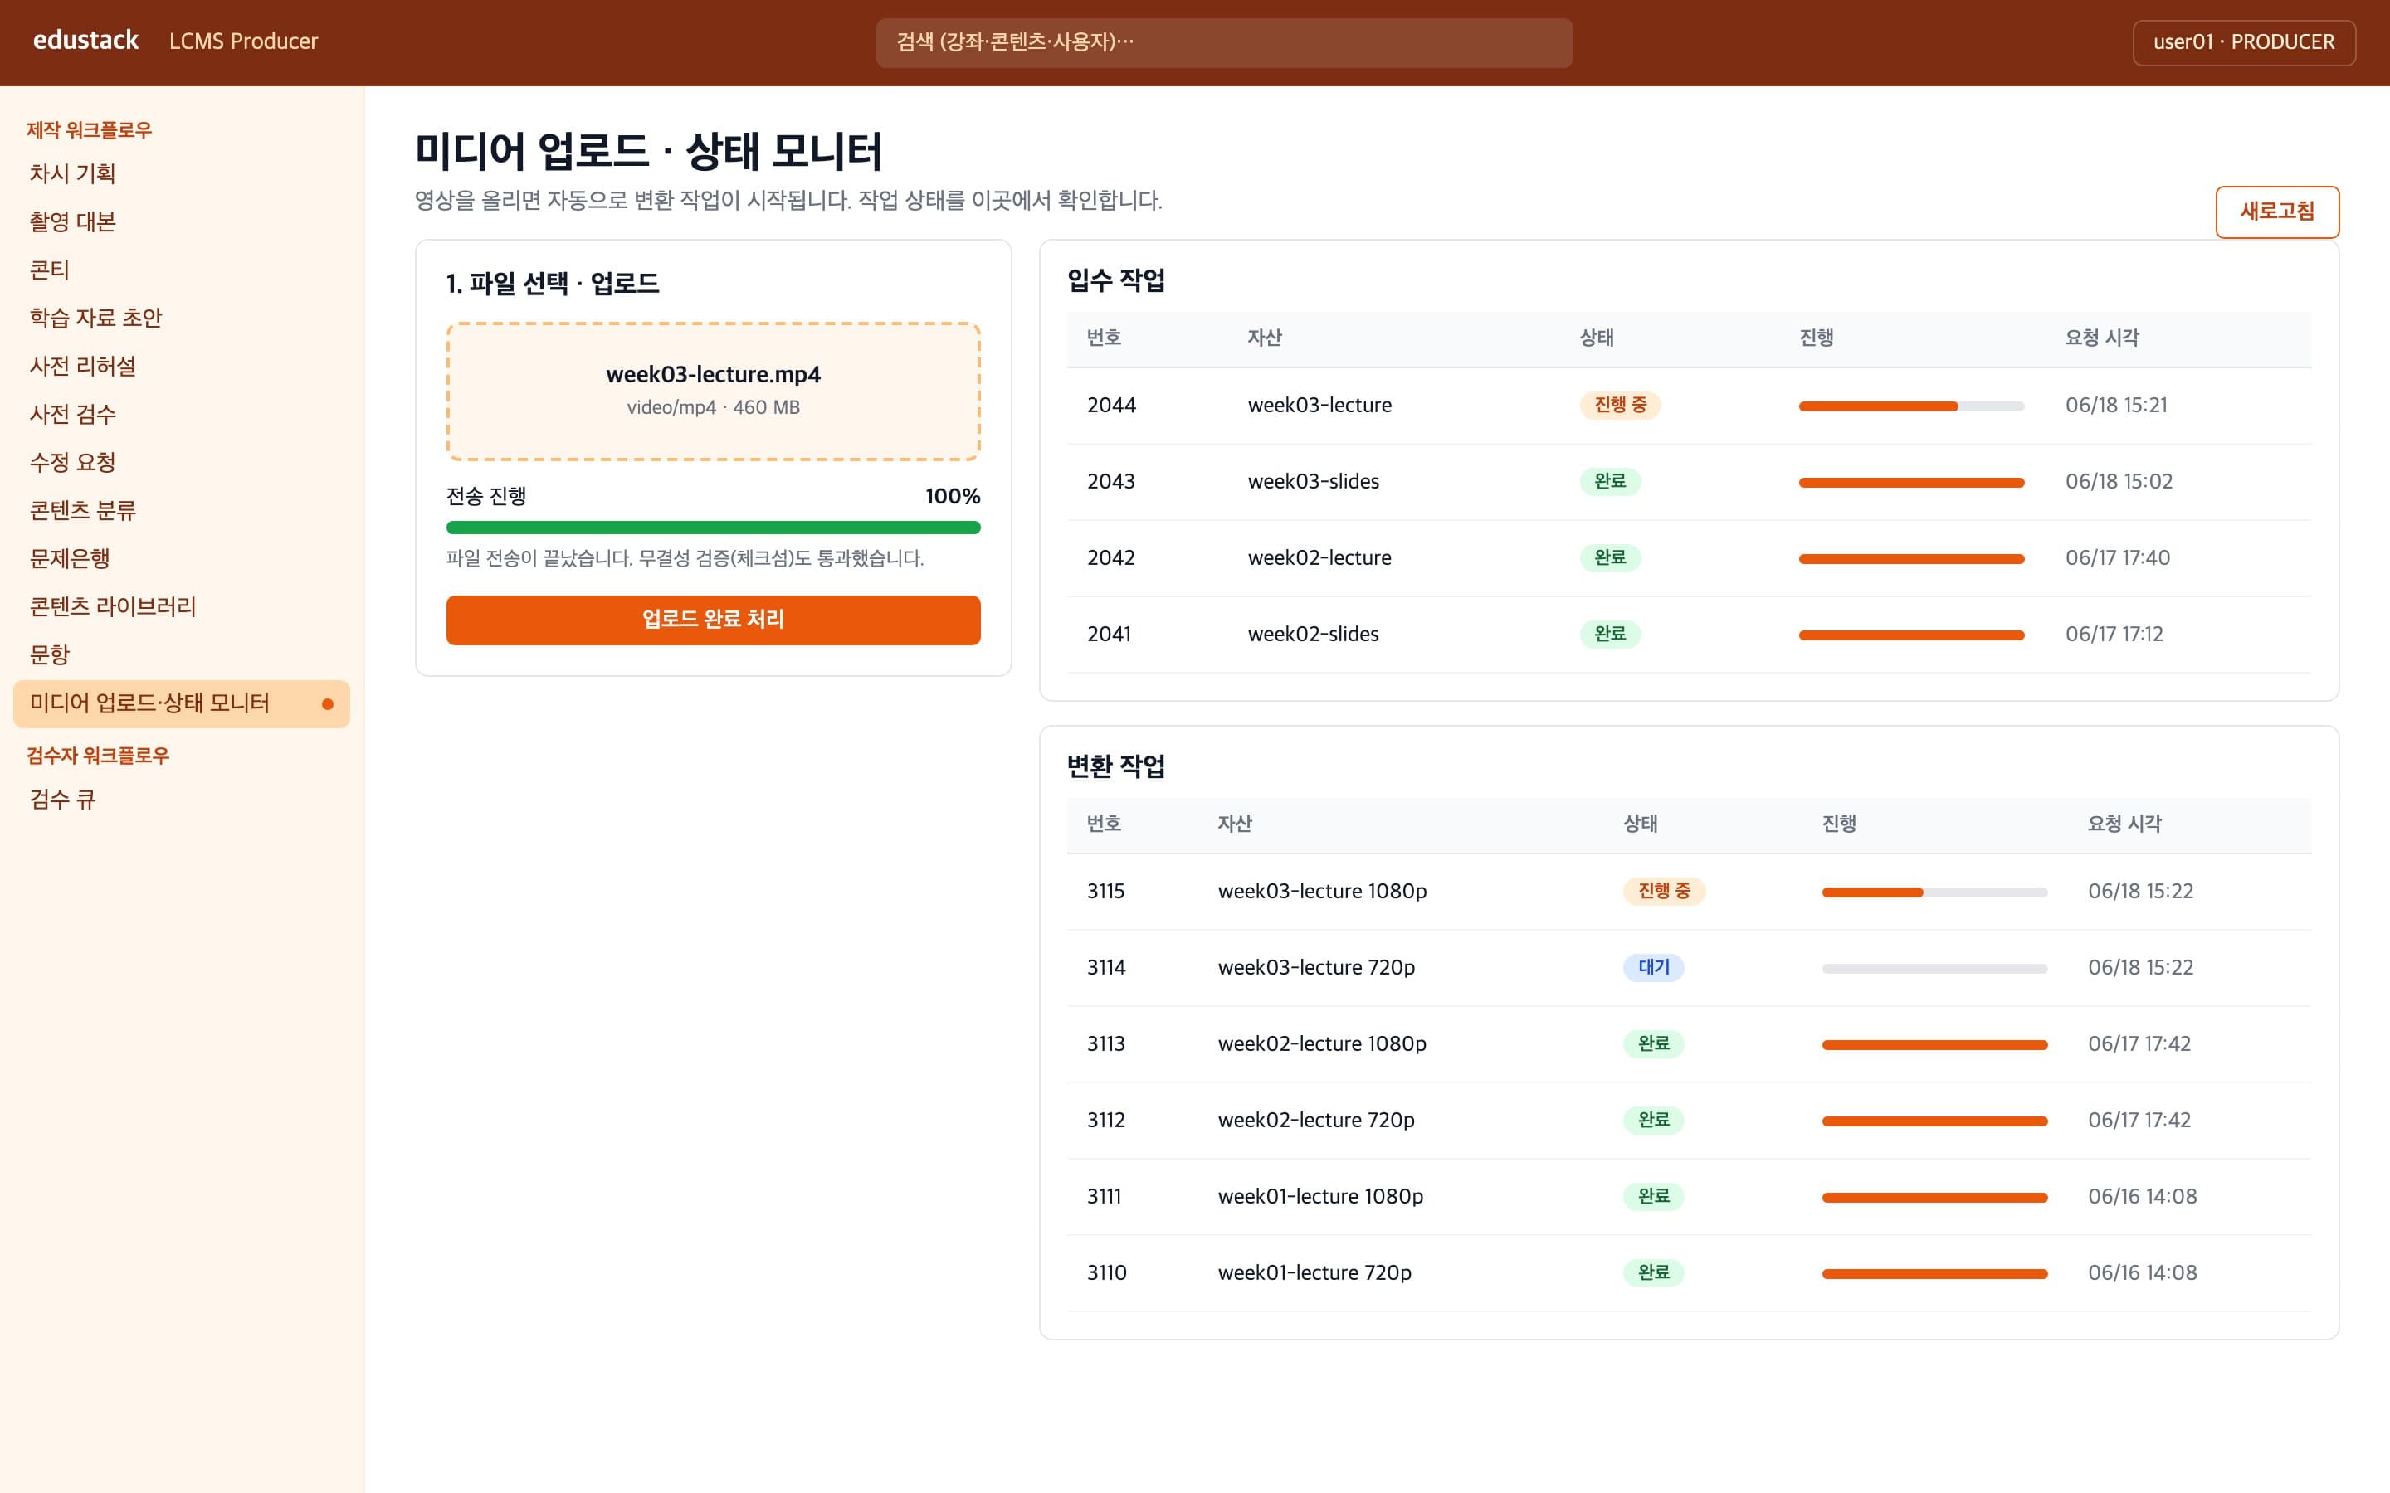Open 콘텐츠 분류 in the sidebar

[x=182, y=510]
